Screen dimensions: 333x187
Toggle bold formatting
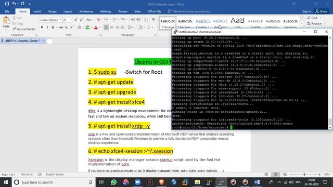coord(42,28)
